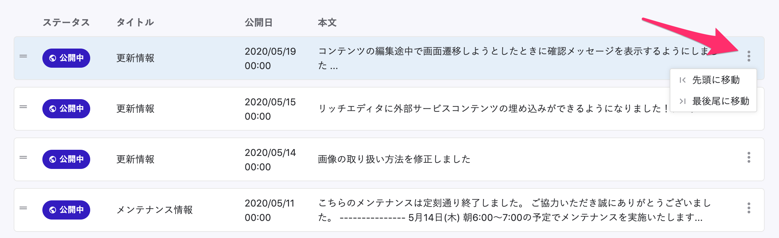Click the 公開日 column header
The width and height of the screenshot is (779, 238).
point(259,23)
